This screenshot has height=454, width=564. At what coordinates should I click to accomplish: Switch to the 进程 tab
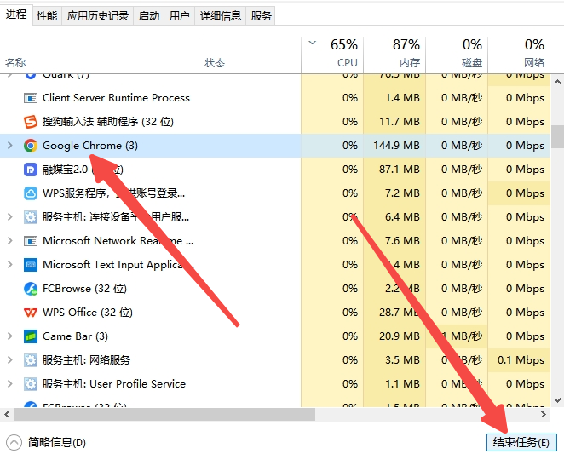click(16, 14)
